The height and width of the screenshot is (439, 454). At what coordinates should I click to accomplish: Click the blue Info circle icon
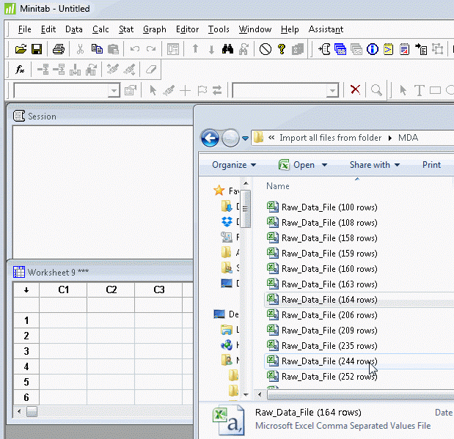point(373,49)
